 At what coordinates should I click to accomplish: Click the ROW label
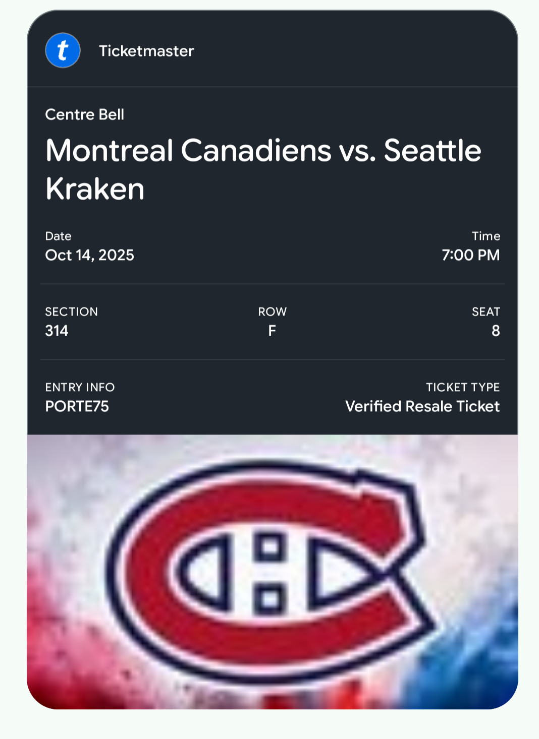tap(272, 312)
